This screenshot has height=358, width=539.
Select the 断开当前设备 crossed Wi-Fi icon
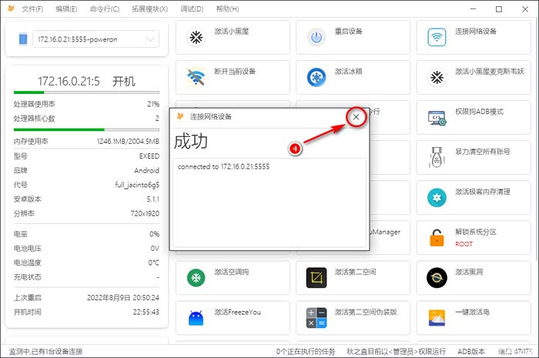(x=196, y=76)
